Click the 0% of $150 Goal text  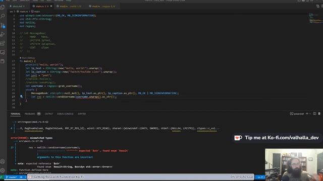point(242,177)
